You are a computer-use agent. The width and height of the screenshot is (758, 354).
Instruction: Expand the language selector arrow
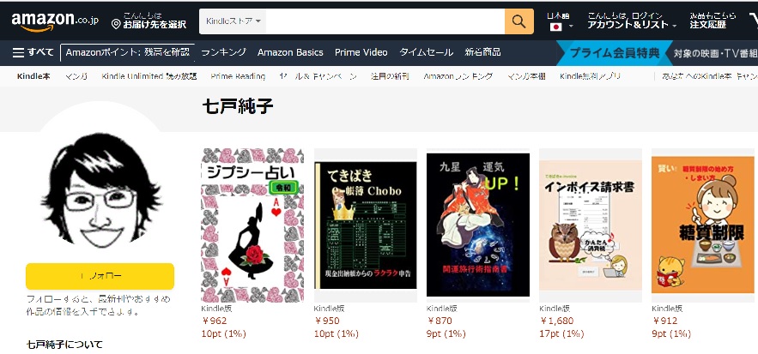(571, 27)
